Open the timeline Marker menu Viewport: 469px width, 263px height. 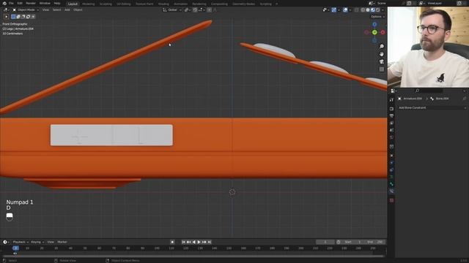pyautogui.click(x=62, y=242)
